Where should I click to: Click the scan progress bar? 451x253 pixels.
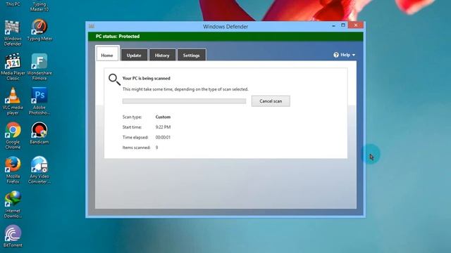pyautogui.click(x=184, y=101)
